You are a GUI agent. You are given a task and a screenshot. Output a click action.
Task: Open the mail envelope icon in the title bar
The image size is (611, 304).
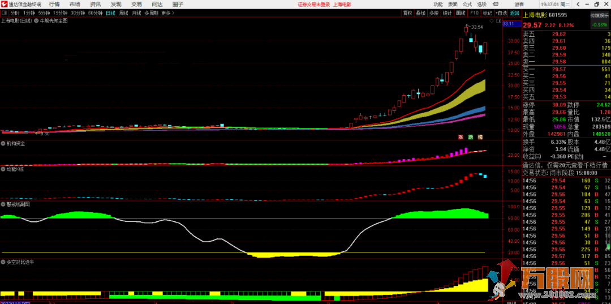(495, 5)
